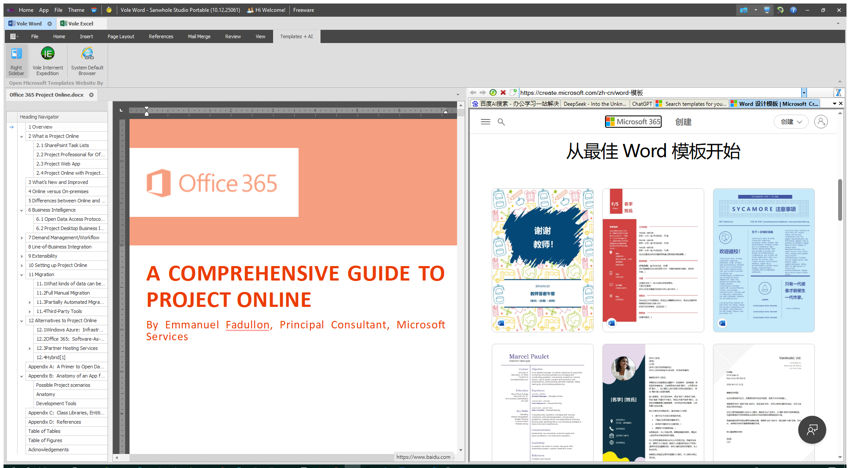The height and width of the screenshot is (468, 850).
Task: Collapse the 6 Business Intelligence node
Action: 22,210
